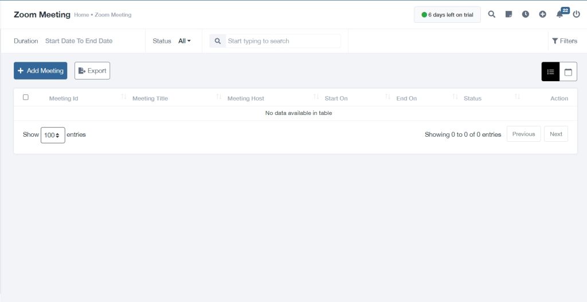
Task: Click the Next pagination button
Action: point(556,134)
